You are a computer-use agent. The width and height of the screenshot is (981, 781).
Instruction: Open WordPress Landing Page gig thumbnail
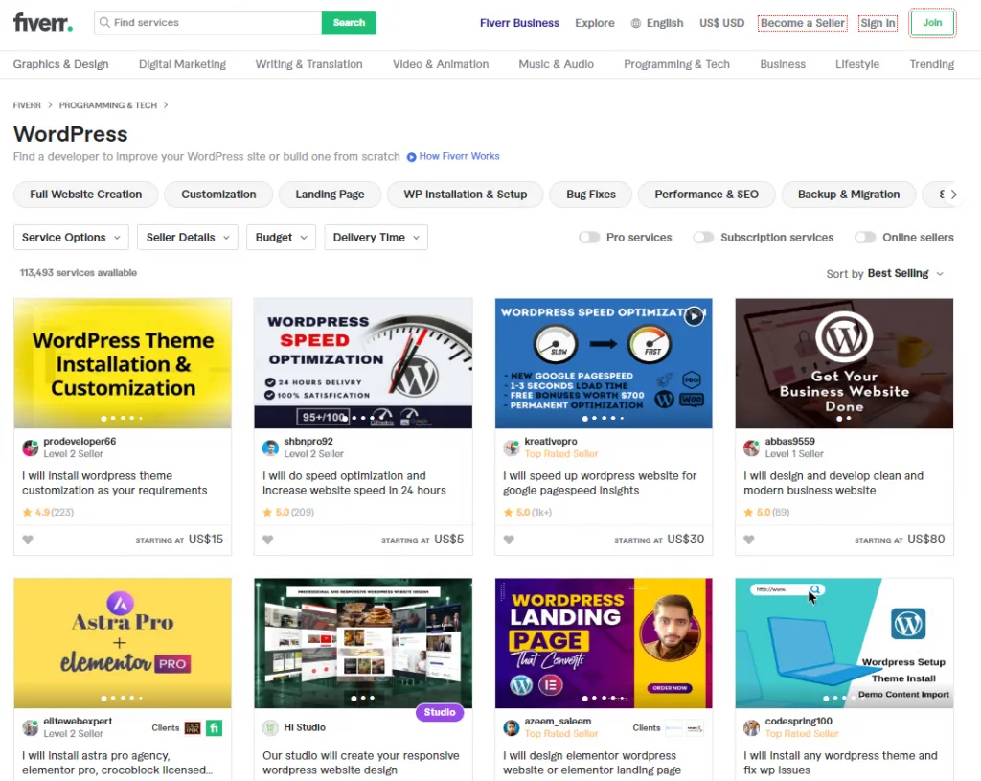coord(604,643)
